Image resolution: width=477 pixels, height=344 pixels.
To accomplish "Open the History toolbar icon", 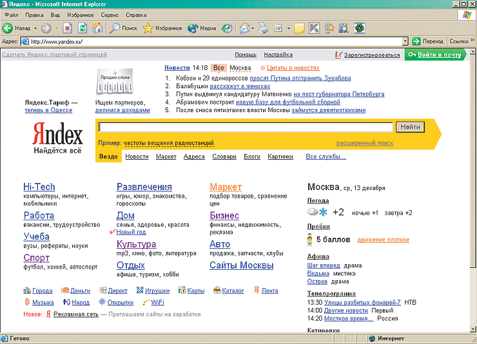I will [x=227, y=28].
